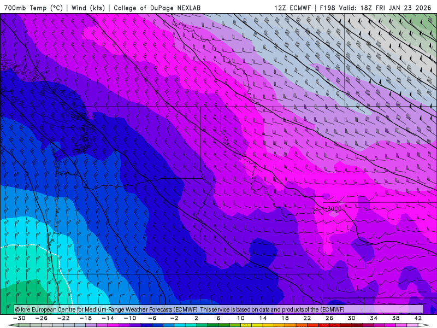This screenshot has height=328, width=437.
Task: Click the 3000 height contour label
Action: [334, 209]
